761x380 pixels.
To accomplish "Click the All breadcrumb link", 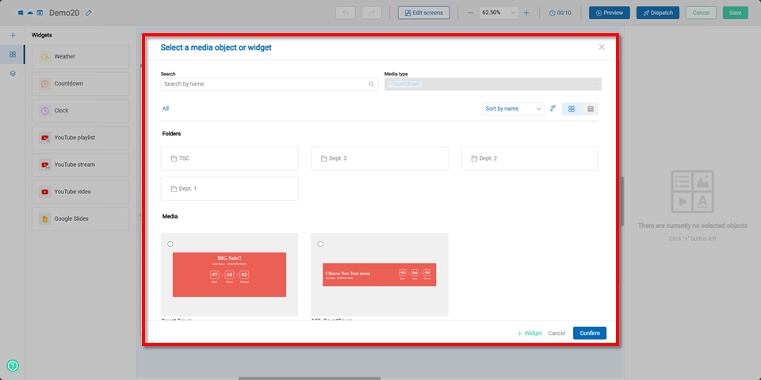I will pyautogui.click(x=166, y=108).
